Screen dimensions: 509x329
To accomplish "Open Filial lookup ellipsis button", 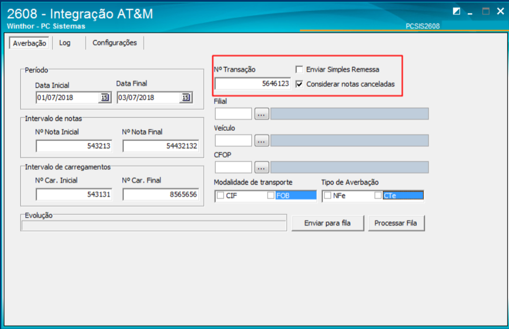I will [x=262, y=114].
